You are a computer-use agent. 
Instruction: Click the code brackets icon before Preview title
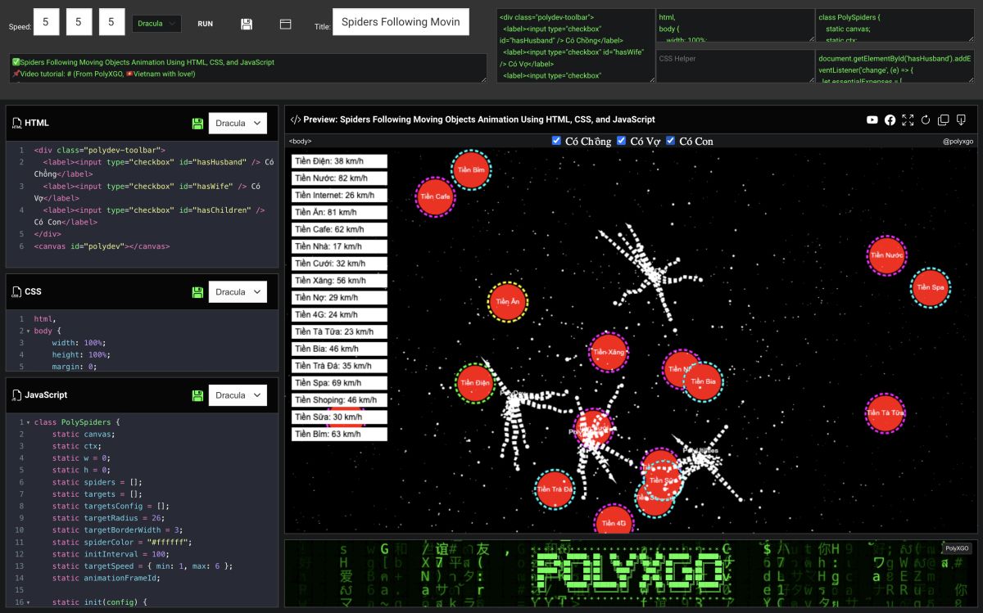pyautogui.click(x=296, y=119)
